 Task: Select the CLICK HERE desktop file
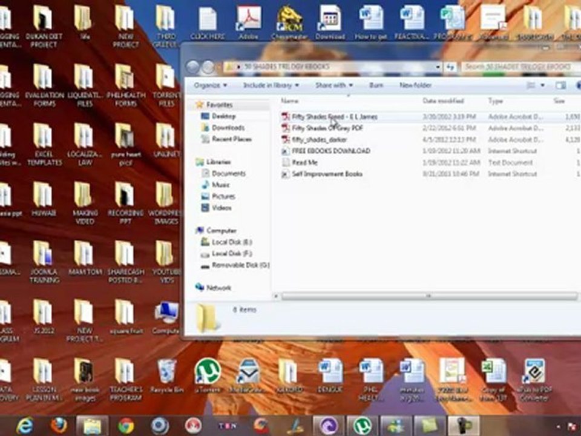(207, 22)
